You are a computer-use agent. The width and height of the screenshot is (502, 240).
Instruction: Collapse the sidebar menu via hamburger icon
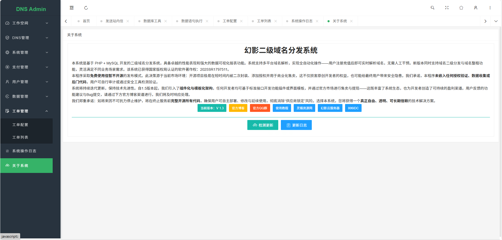click(x=71, y=8)
